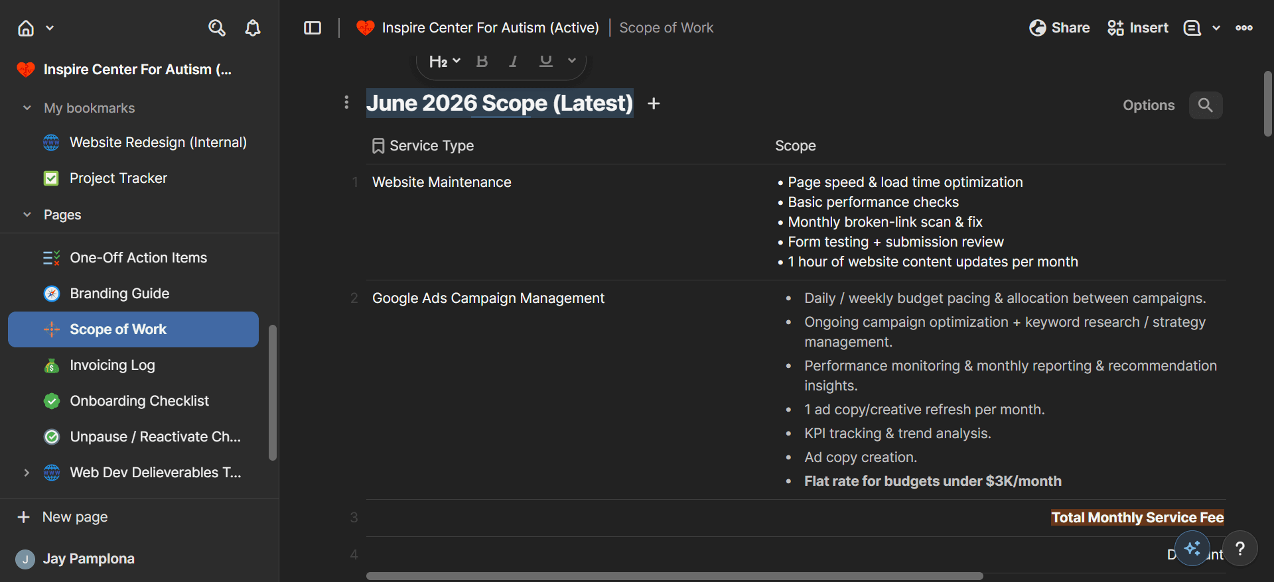
Task: Open the search magnifier in sidebar
Action: pos(217,28)
